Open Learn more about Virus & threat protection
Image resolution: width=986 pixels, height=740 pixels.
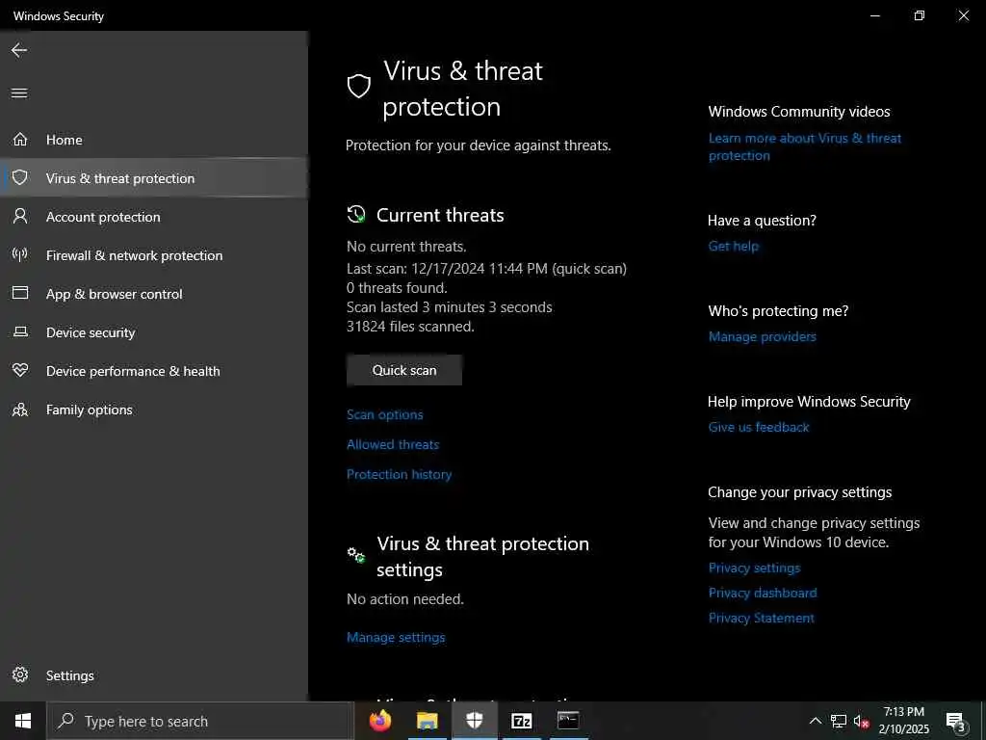click(x=805, y=146)
